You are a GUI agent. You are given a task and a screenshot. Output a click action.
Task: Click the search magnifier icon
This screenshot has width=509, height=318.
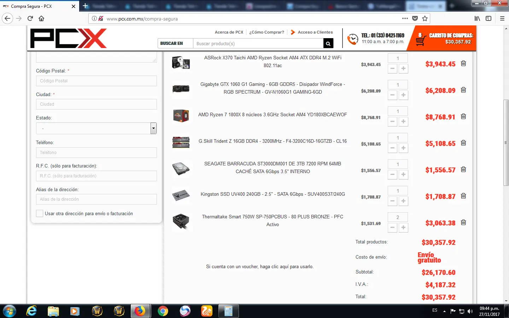tap(328, 43)
